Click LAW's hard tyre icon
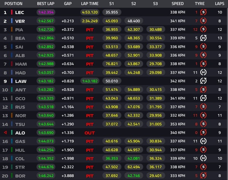This screenshot has height=180, width=228. [203, 81]
